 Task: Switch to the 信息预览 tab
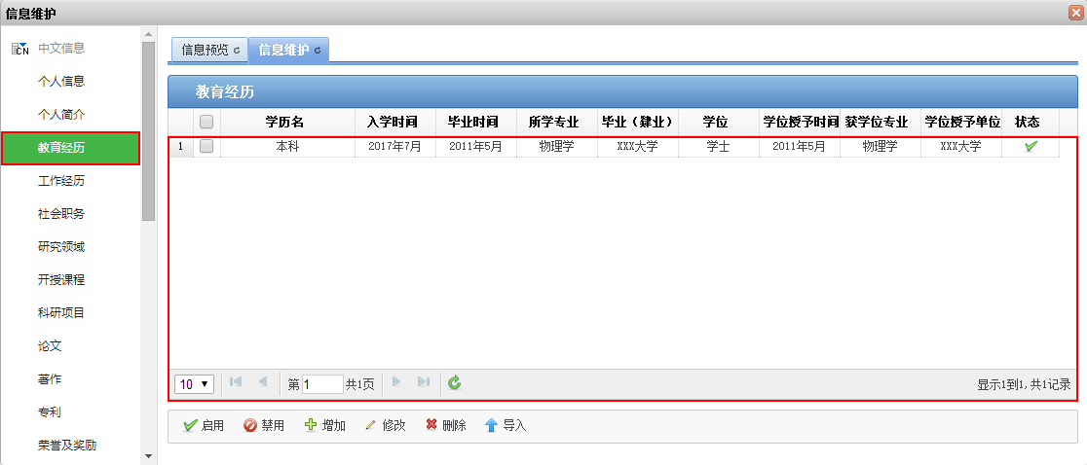(x=209, y=50)
